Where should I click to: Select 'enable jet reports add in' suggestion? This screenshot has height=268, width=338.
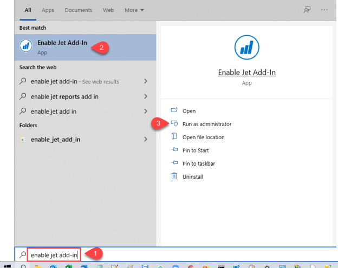click(64, 97)
